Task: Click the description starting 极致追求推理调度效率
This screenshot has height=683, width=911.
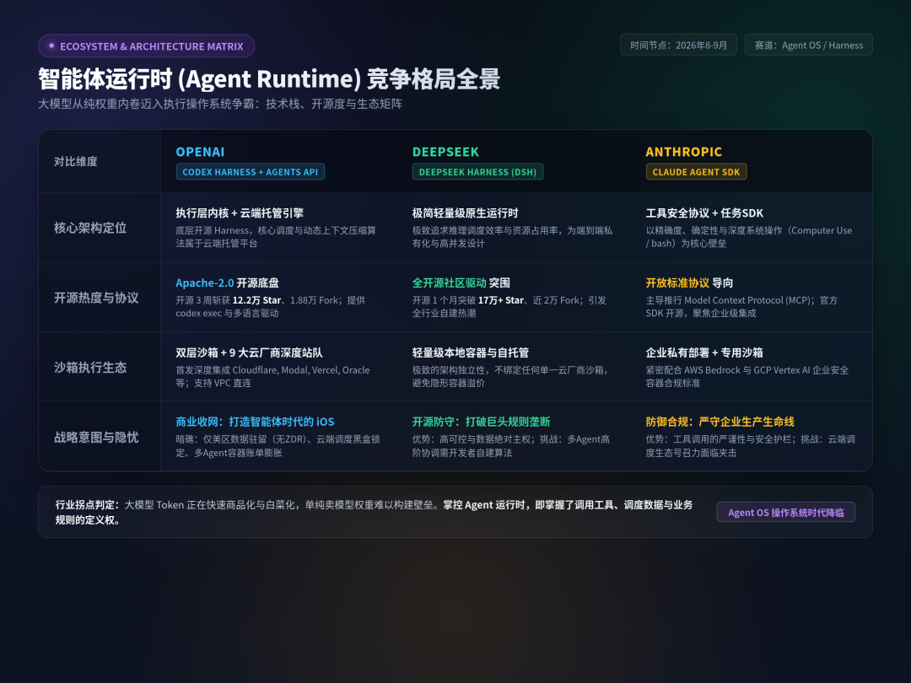Action: pyautogui.click(x=512, y=237)
